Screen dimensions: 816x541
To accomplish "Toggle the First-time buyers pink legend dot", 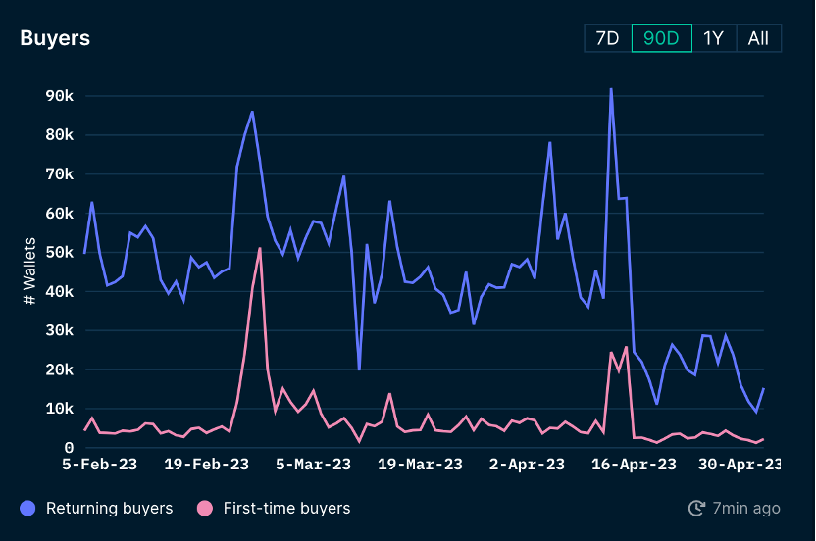I will (205, 509).
